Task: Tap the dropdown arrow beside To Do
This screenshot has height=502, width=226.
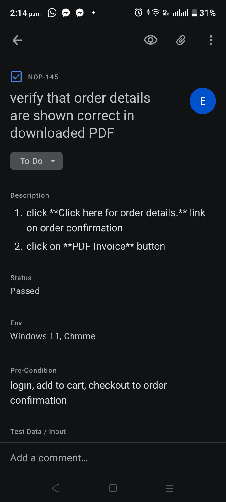Action: point(53,161)
